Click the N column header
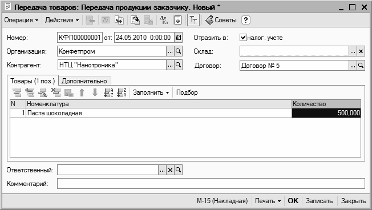 pyautogui.click(x=18, y=104)
